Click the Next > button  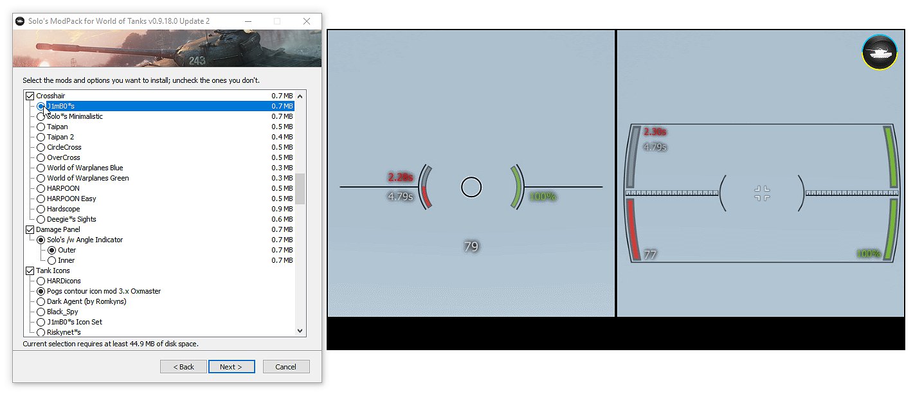tap(231, 367)
